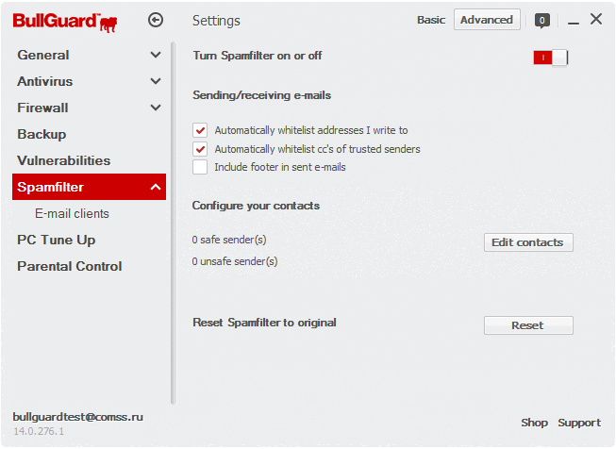Open the notifications message counter icon
The width and height of the screenshot is (616, 449).
point(541,20)
